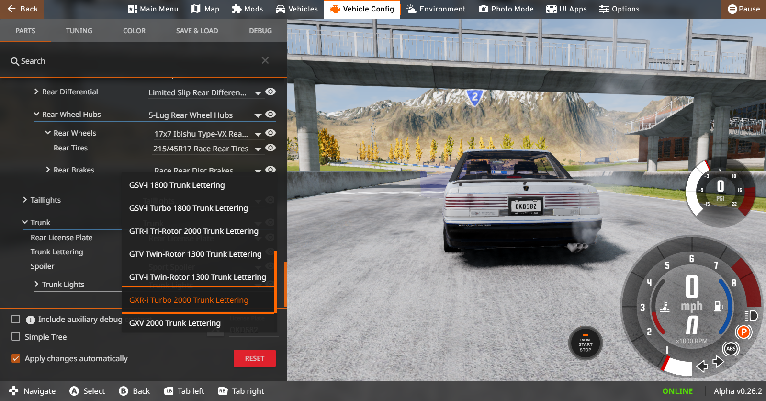Open the Rear Wheels part dropdown
Screen dimensions: 766x401
[258, 134]
